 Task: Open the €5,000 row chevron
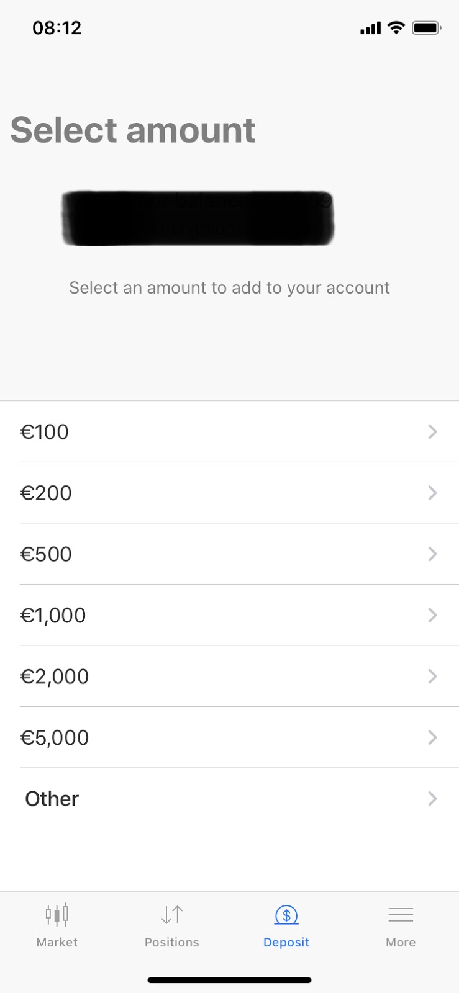click(x=433, y=737)
